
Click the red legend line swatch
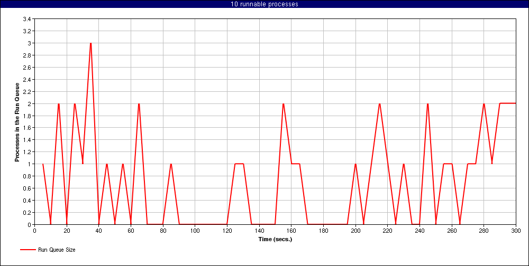[x=28, y=250]
